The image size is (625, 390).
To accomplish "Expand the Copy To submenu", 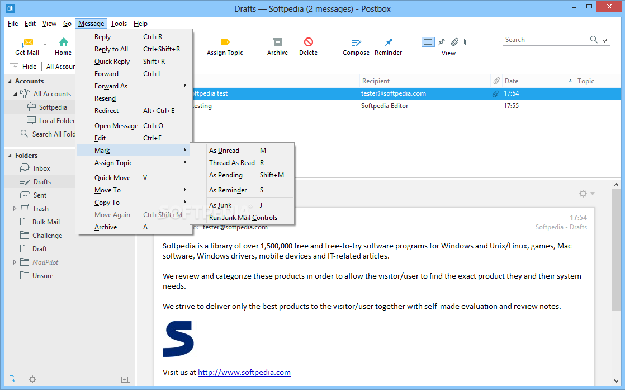I will click(x=134, y=203).
